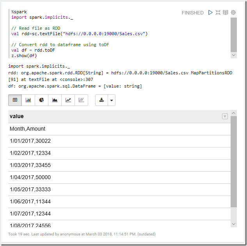The width and height of the screenshot is (247, 246).
Task: Click the table scroll down arrow
Action: (x=234, y=224)
